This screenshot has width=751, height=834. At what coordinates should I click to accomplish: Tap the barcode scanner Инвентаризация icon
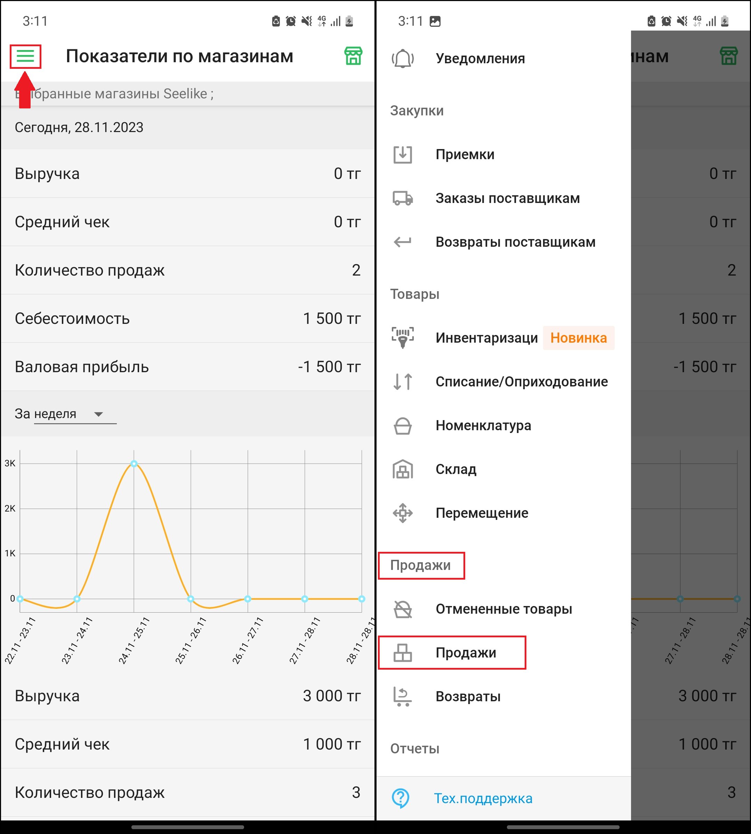(402, 337)
